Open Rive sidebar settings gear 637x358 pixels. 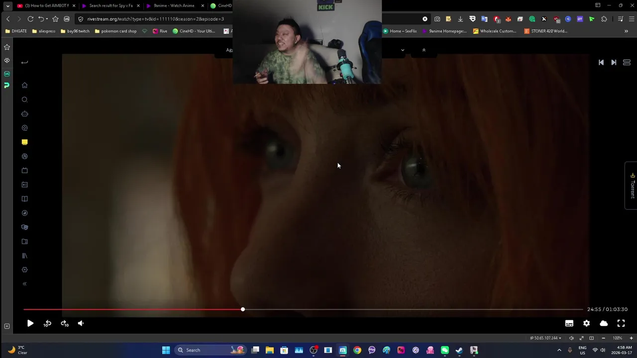[24, 269]
